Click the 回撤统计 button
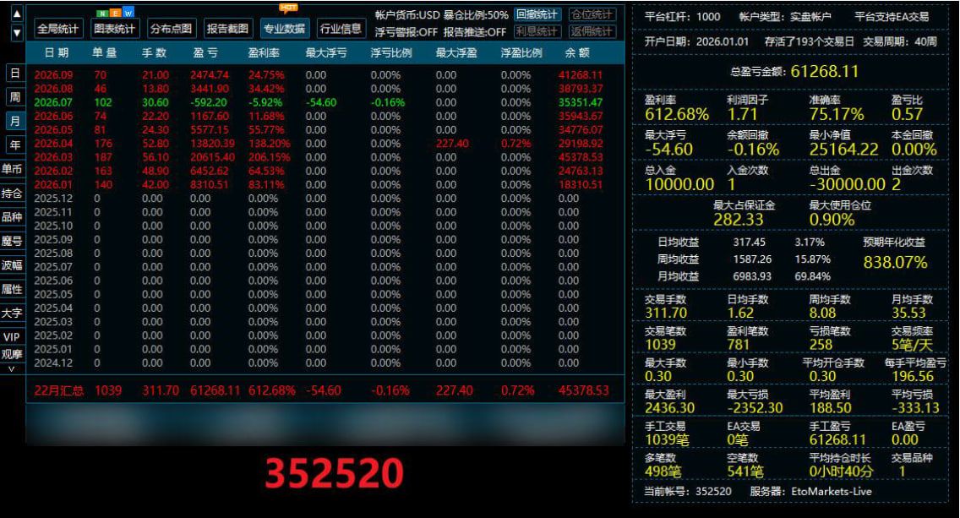 click(537, 14)
